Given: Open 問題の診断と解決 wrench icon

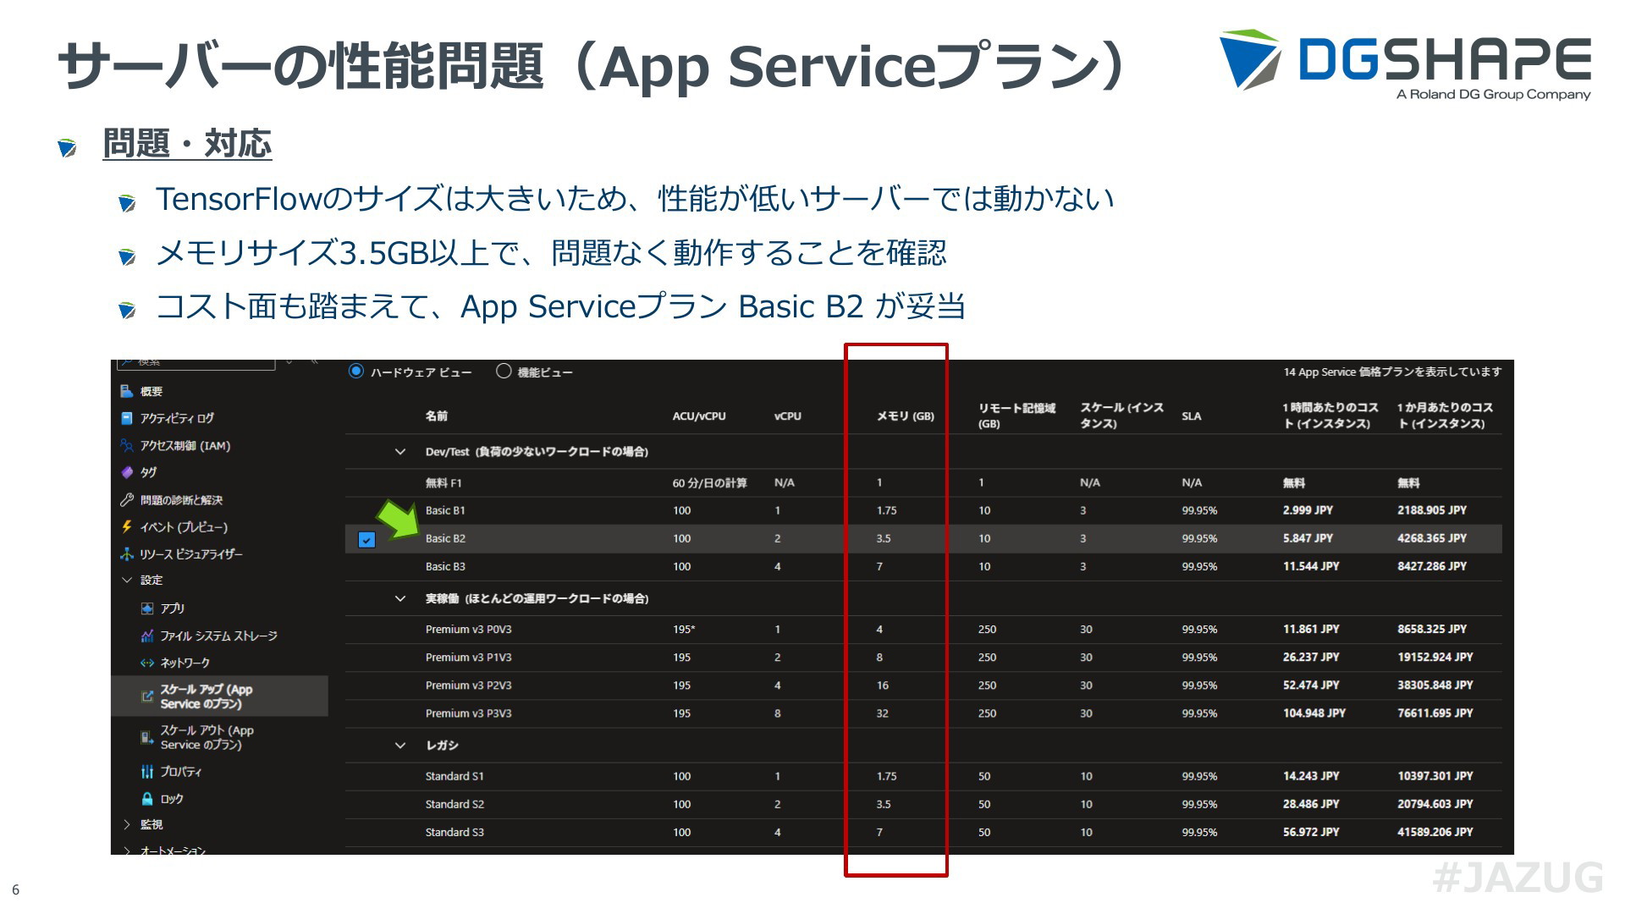Looking at the screenshot, I should tap(127, 499).
